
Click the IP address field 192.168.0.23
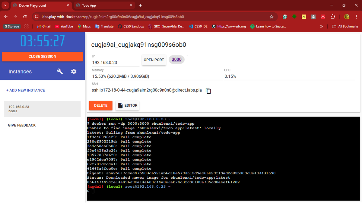coord(116,63)
